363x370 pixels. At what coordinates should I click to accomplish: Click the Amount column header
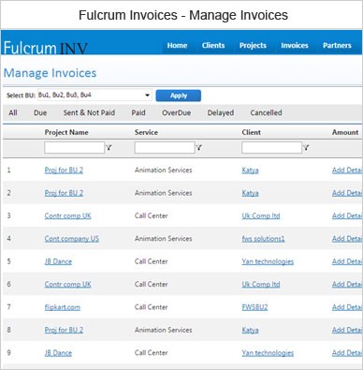(345, 132)
